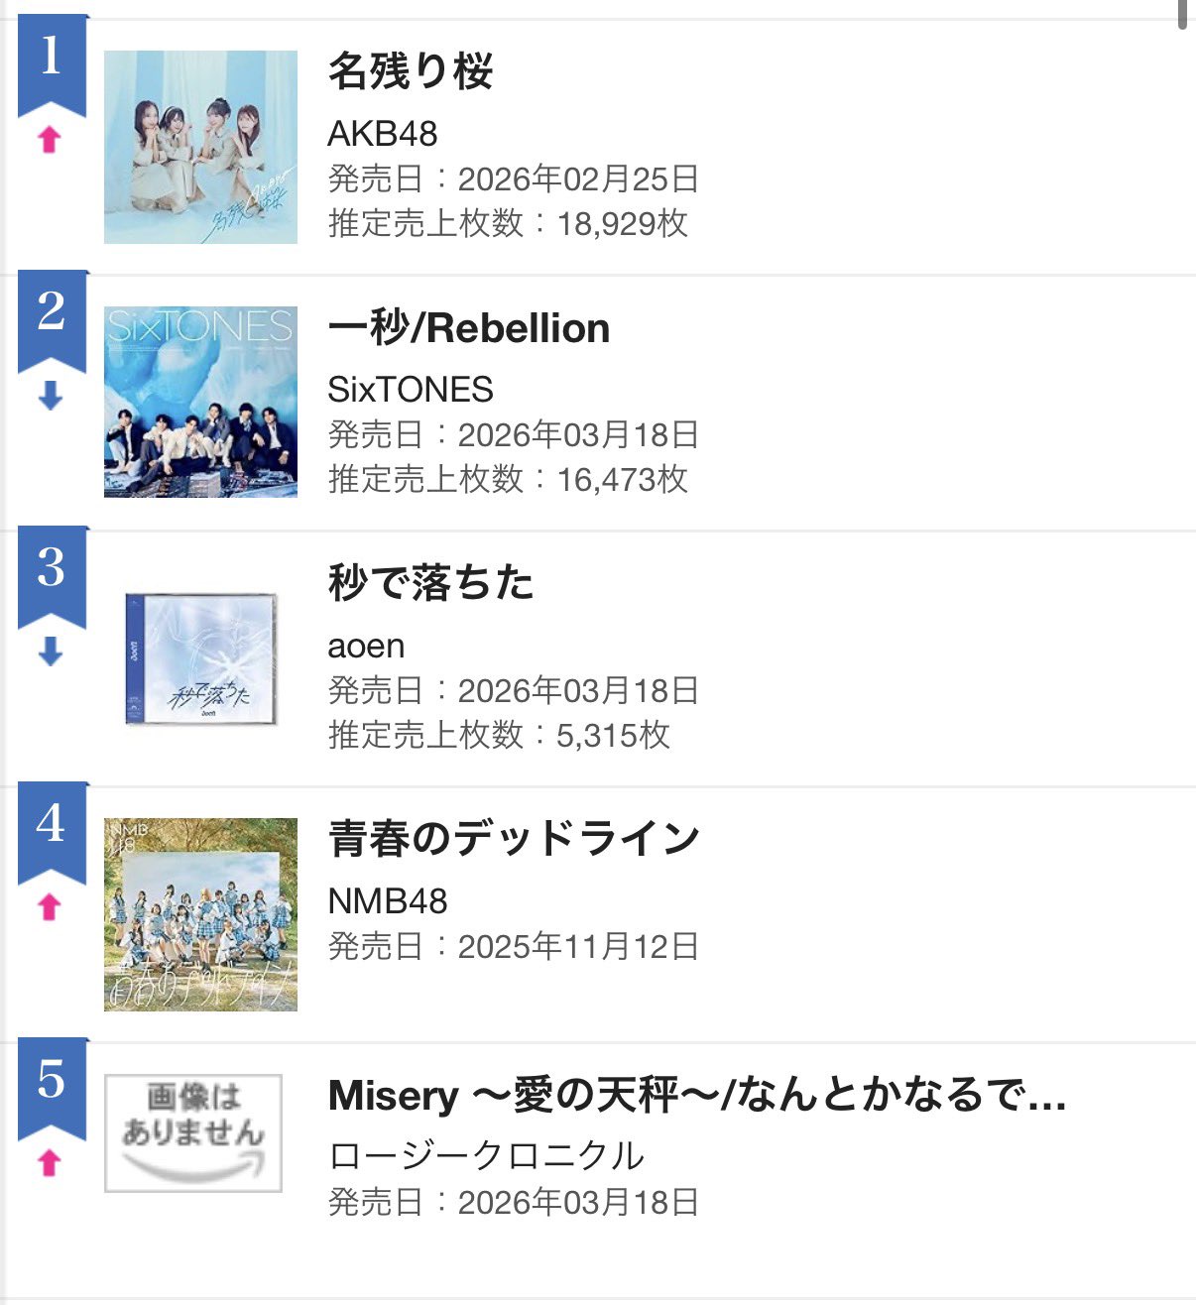Click the pink up arrow under rank 4

[x=50, y=906]
